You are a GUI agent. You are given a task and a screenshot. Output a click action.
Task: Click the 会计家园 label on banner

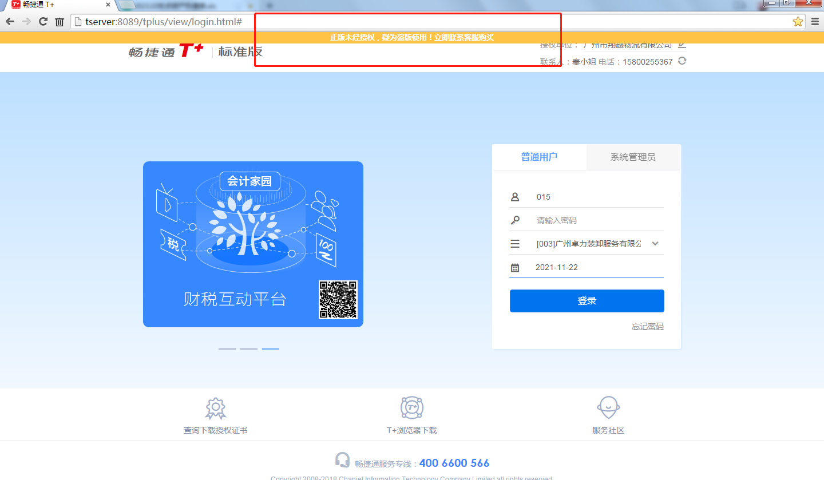click(250, 181)
